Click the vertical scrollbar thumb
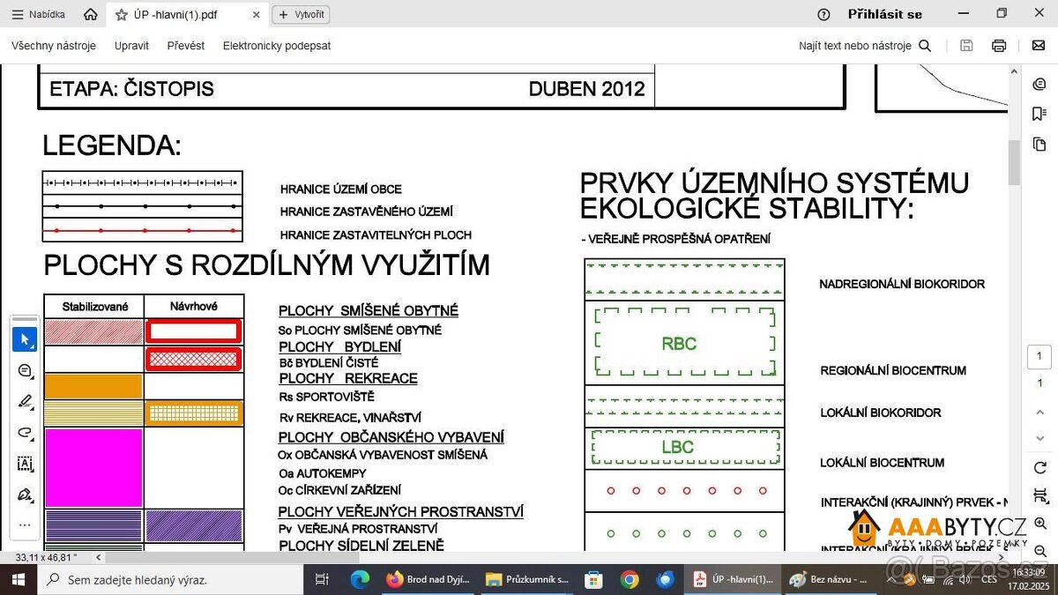 pyautogui.click(x=1014, y=163)
